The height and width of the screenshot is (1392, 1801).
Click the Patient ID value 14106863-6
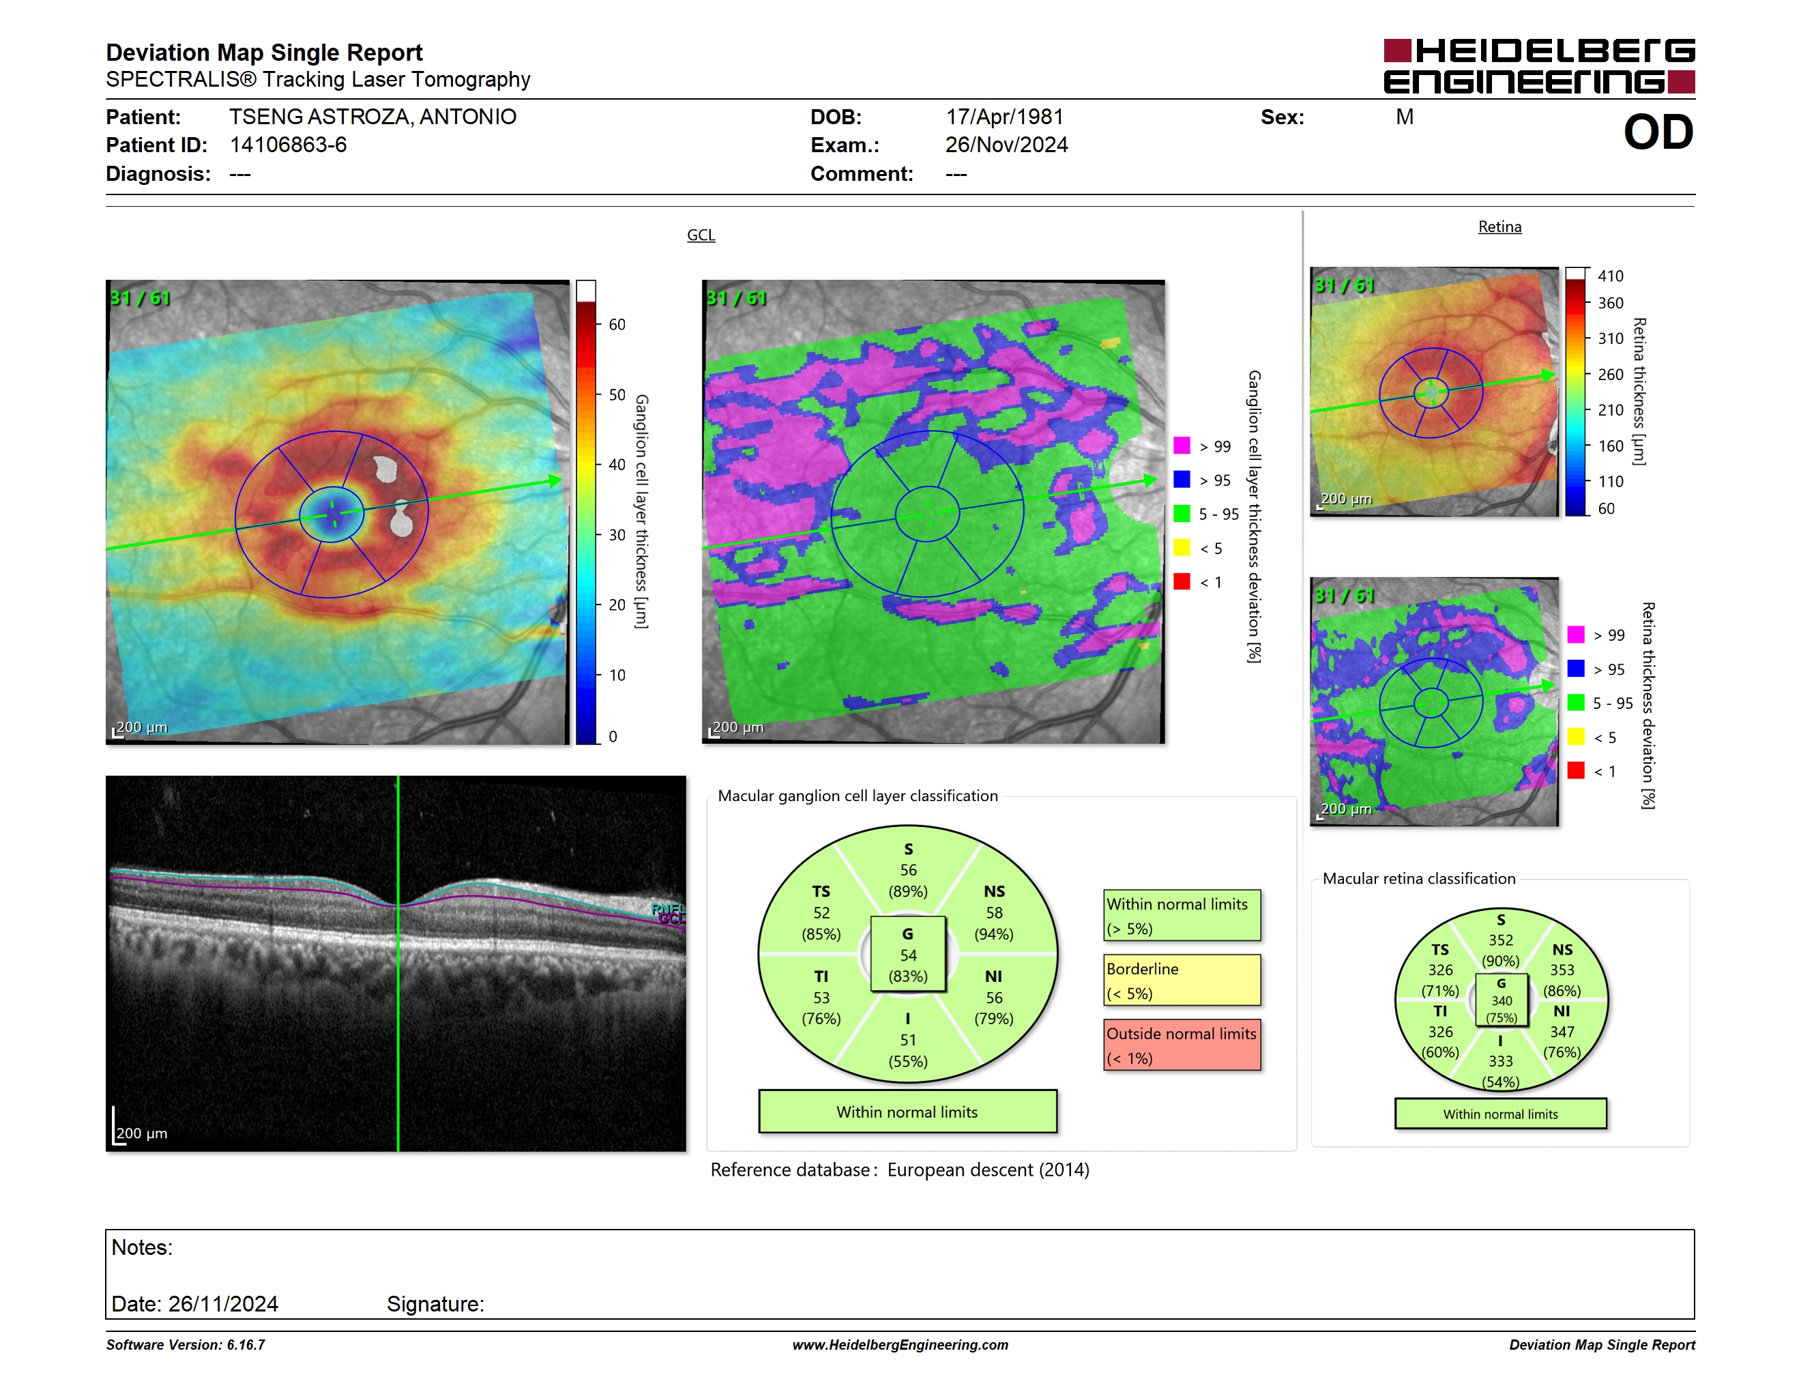(288, 145)
